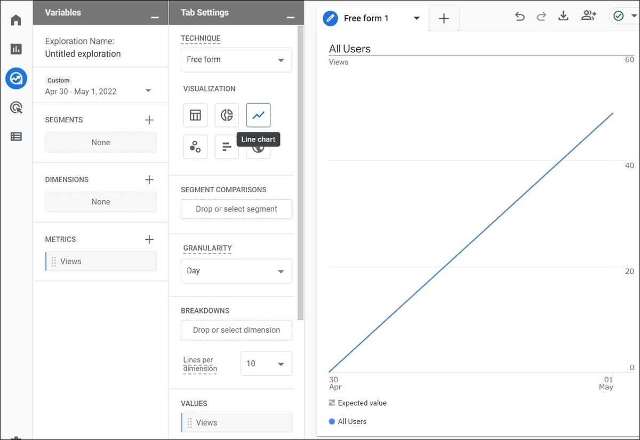Minimize the Tab Settings panel
This screenshot has height=440, width=640.
(x=291, y=18)
